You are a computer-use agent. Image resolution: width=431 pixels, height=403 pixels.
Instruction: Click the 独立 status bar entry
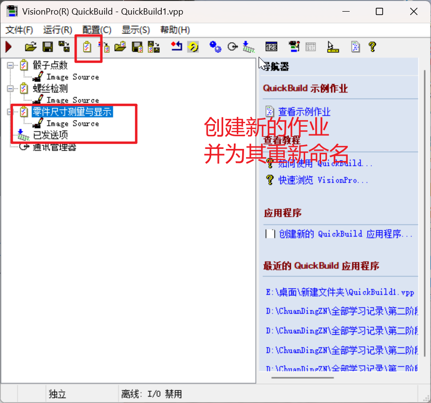coord(58,394)
